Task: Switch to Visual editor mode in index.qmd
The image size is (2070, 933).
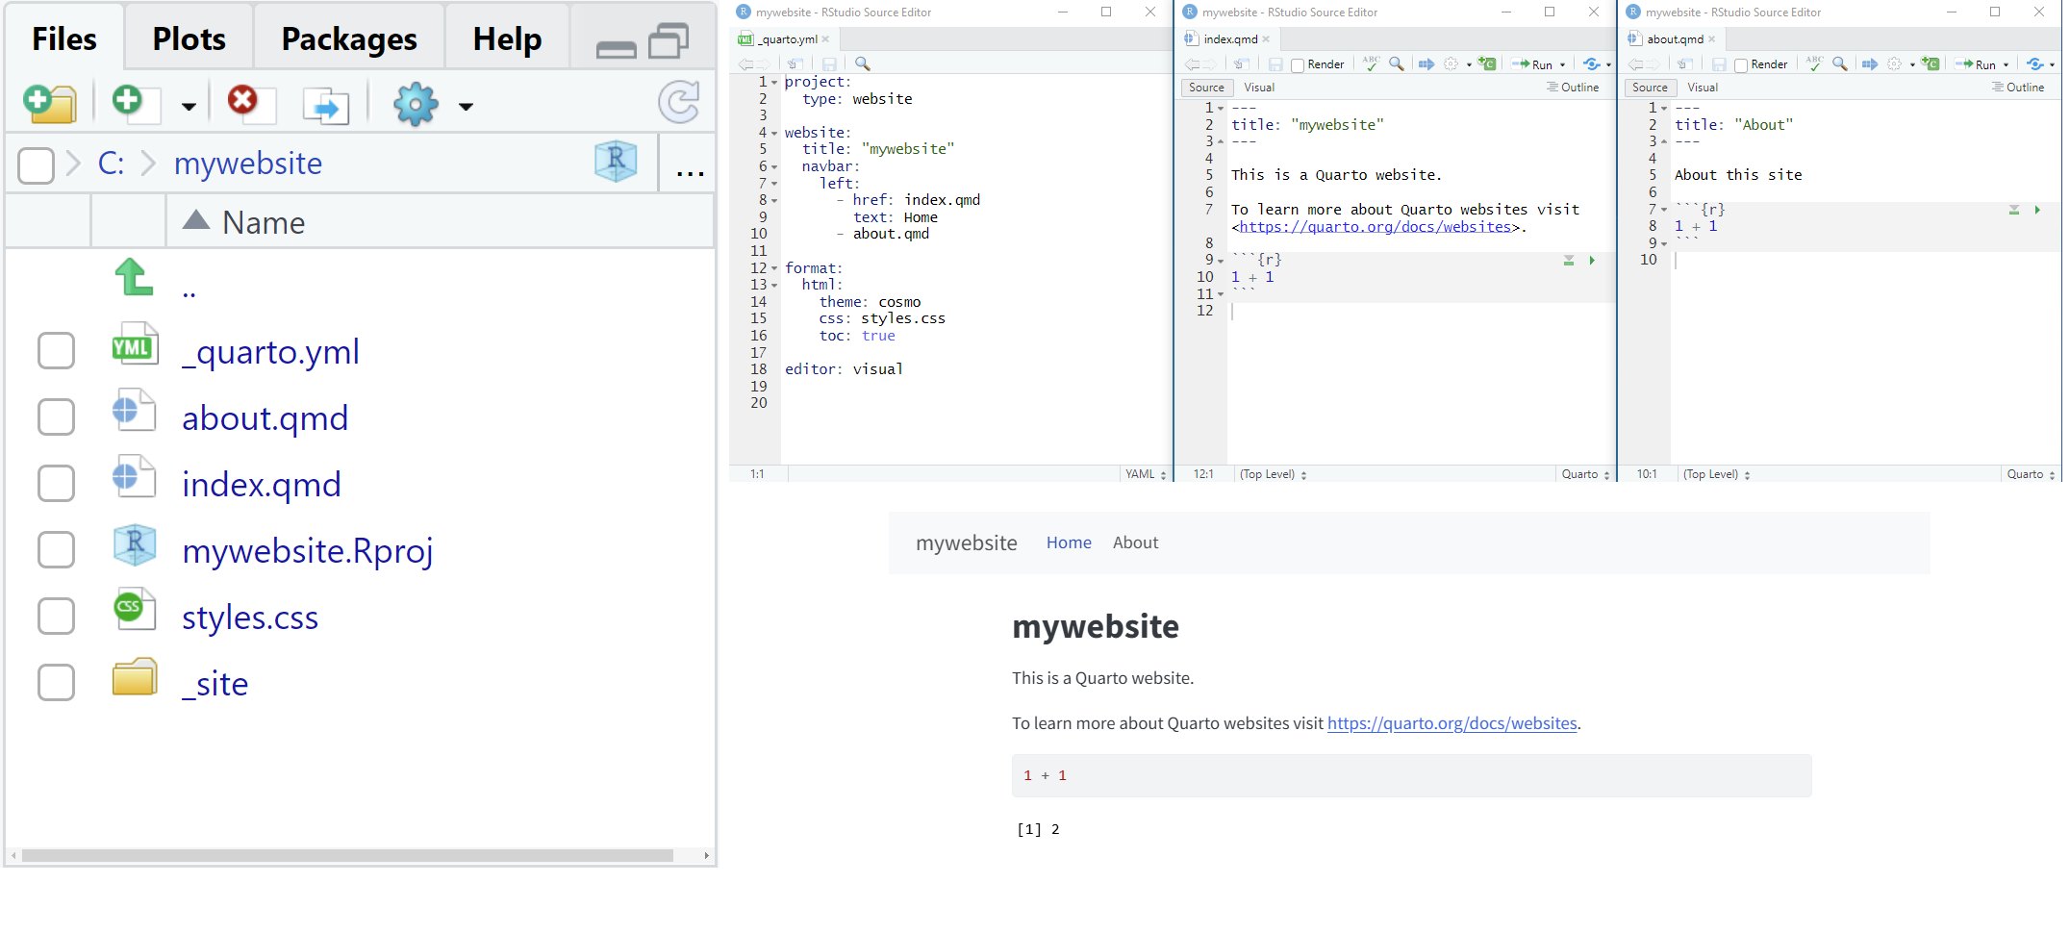Action: [x=1259, y=88]
